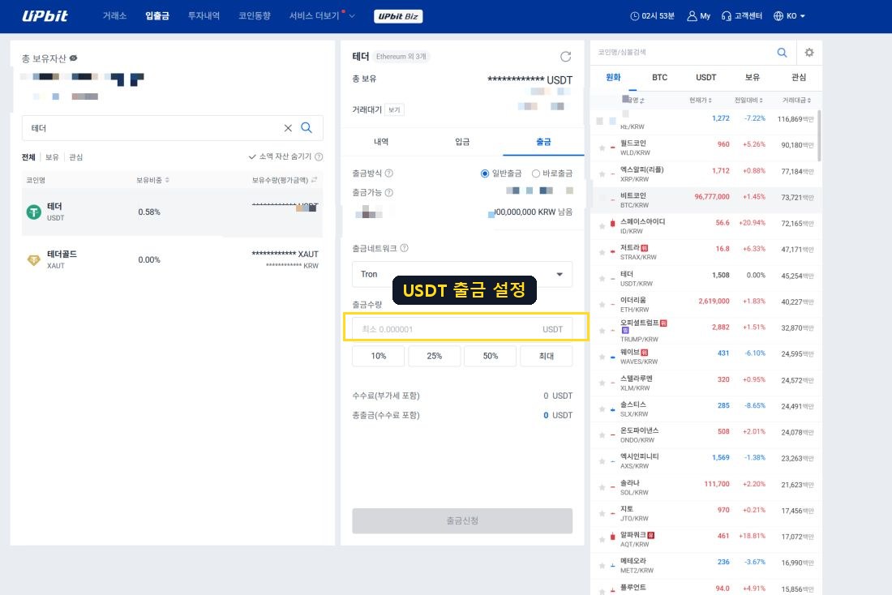The image size is (892, 595).
Task: Open the 입출금 (deposit/withdraw) menu
Action: [157, 16]
